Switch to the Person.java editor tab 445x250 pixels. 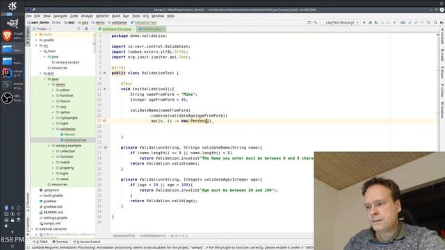[x=152, y=29]
